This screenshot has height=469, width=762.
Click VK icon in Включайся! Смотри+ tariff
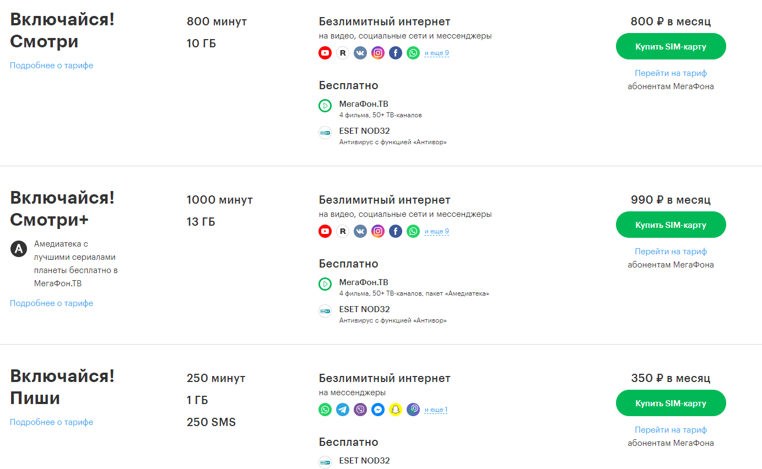click(360, 231)
